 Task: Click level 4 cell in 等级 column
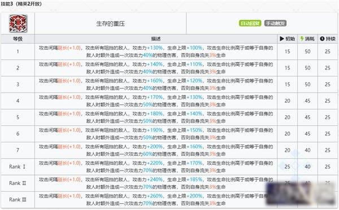(18, 100)
